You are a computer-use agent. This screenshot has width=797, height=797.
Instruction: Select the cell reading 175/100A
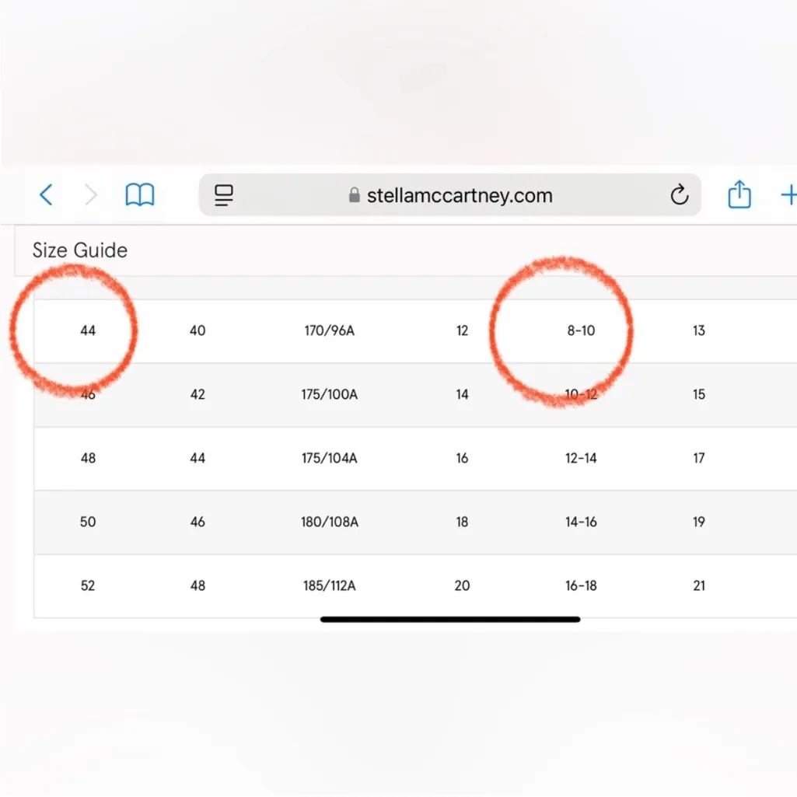click(330, 394)
